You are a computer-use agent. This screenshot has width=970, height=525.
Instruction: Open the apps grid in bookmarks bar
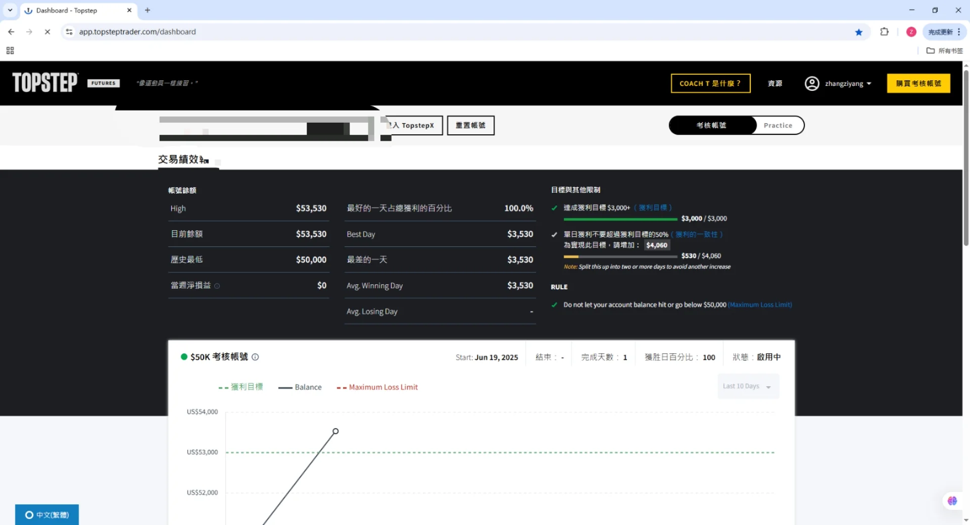(x=10, y=50)
